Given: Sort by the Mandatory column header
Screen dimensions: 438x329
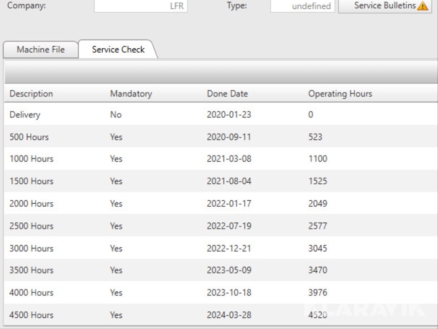Looking at the screenshot, I should click(131, 94).
